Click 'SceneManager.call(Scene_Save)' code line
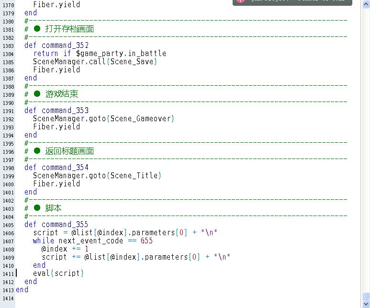Image resolution: width=370 pixels, height=308 pixels. click(x=95, y=62)
